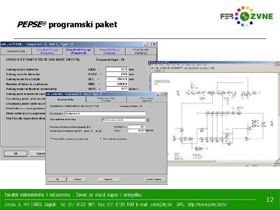Viewport: 280px width, 210px height.
Task: Open Data menu in PEPSE main window
Action: tap(173, 65)
